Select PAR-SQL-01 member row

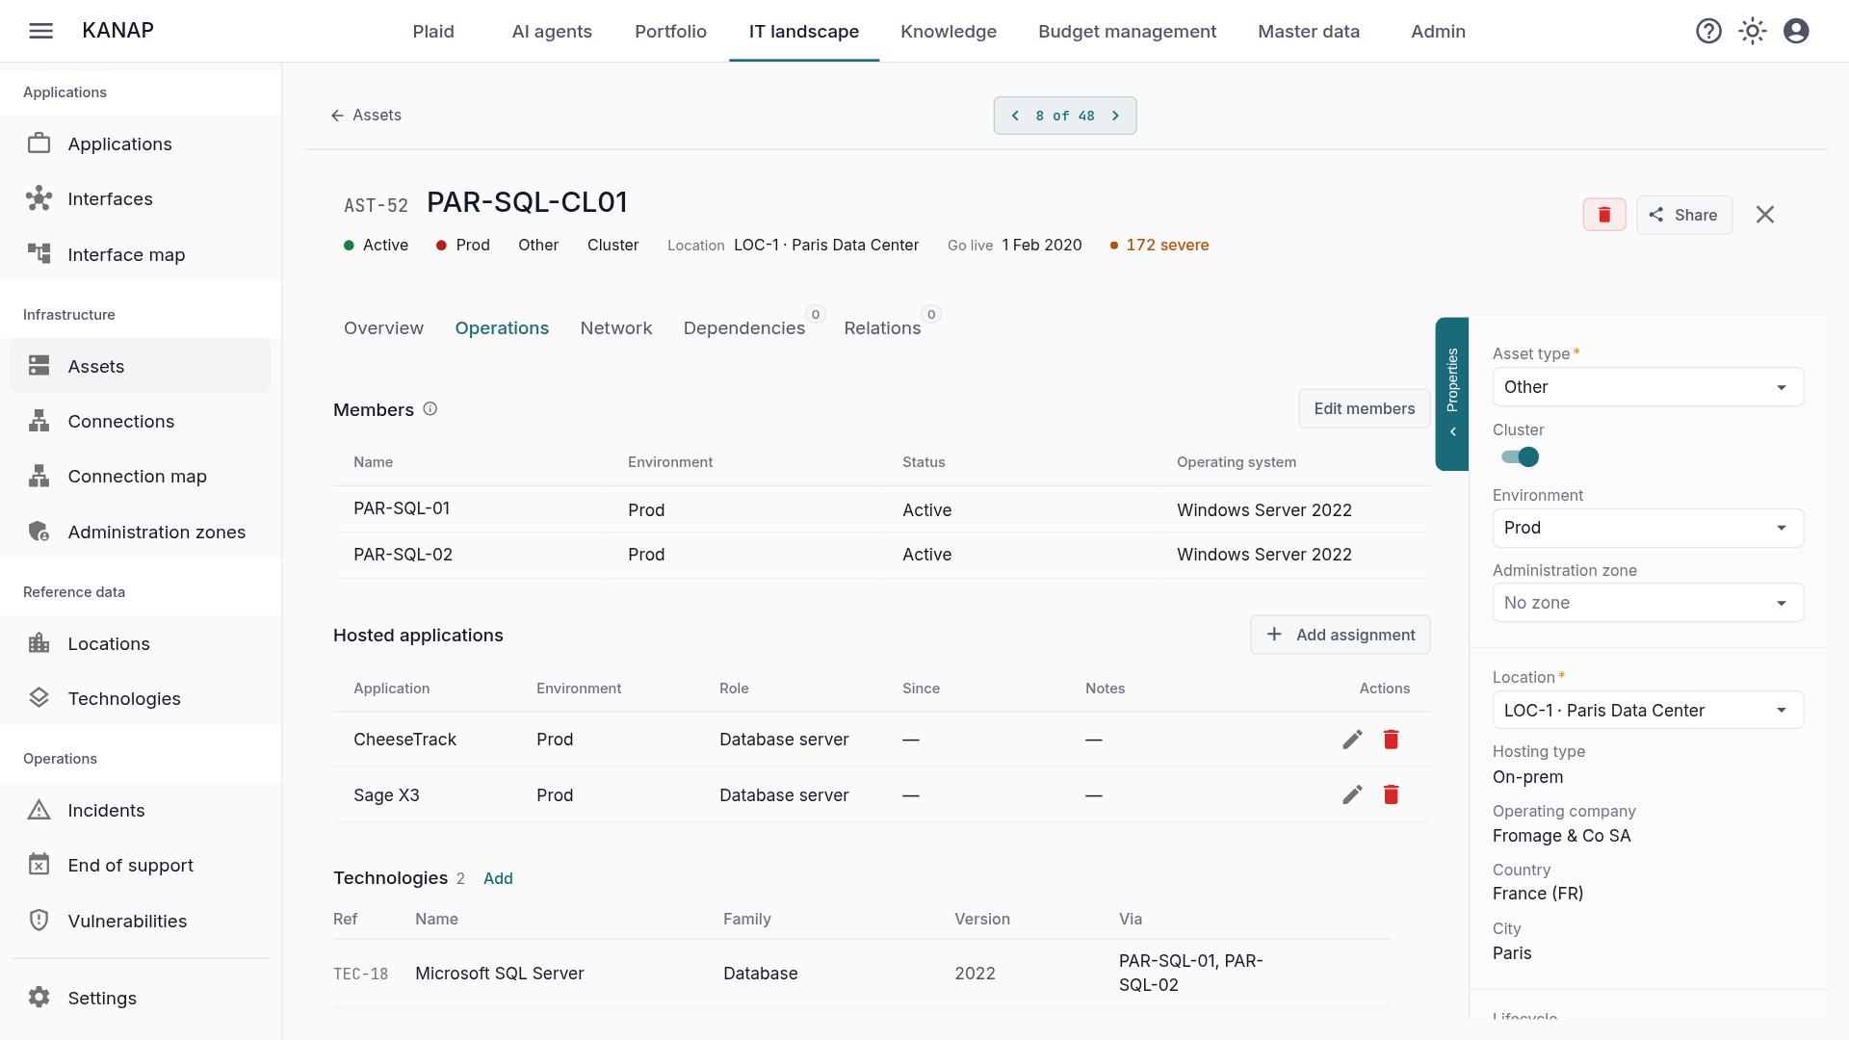tap(881, 509)
